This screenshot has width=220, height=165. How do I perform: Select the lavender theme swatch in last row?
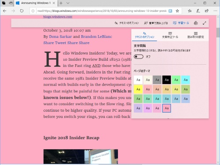point(138,108)
